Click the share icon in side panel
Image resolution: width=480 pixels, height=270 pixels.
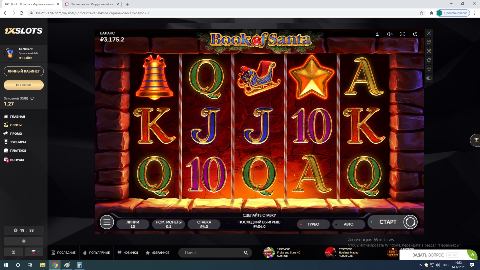[429, 42]
